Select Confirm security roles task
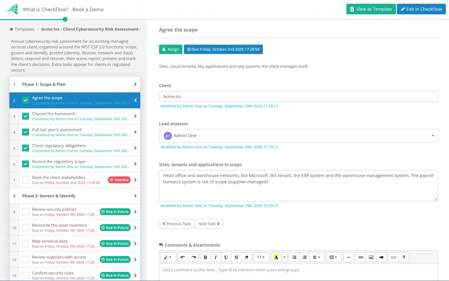 53,273
